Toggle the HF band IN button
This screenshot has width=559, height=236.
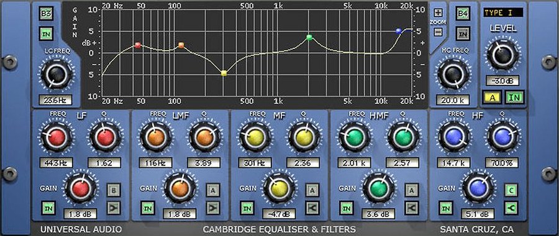(x=445, y=208)
